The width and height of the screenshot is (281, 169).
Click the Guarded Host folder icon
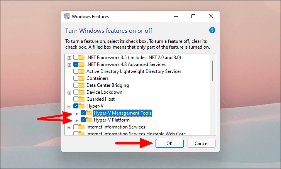(x=81, y=99)
